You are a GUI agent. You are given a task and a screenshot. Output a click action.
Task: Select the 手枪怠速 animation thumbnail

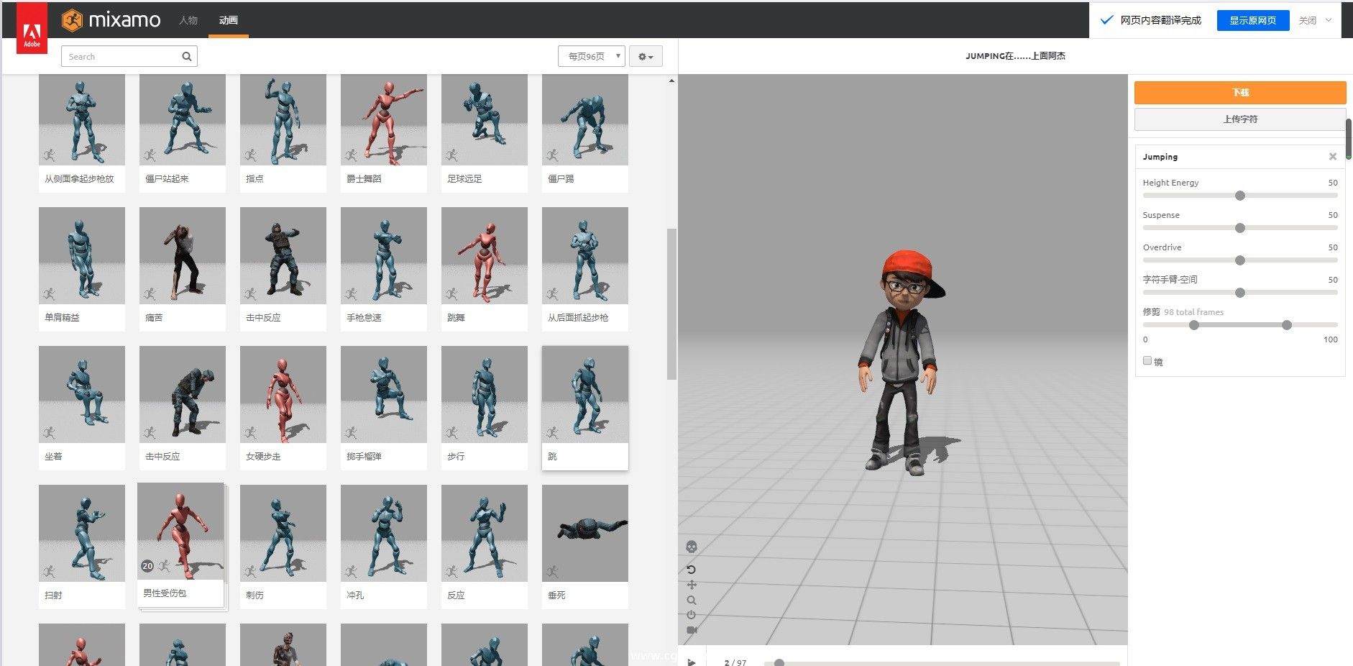coord(384,255)
